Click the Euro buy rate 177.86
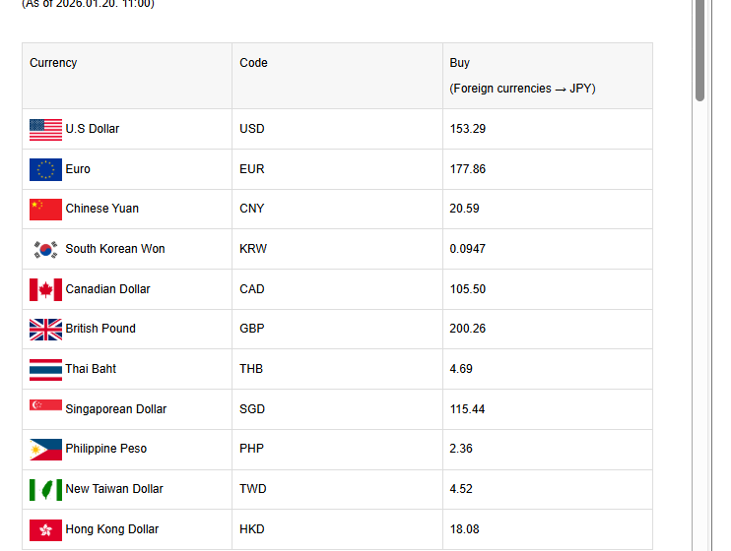Screen dimensions: 731x551 [x=468, y=169]
